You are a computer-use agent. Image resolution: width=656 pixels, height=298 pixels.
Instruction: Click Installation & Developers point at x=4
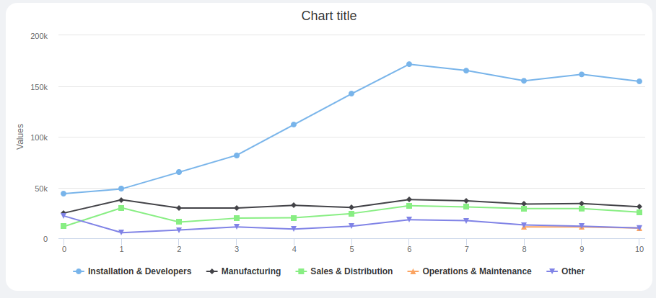294,125
